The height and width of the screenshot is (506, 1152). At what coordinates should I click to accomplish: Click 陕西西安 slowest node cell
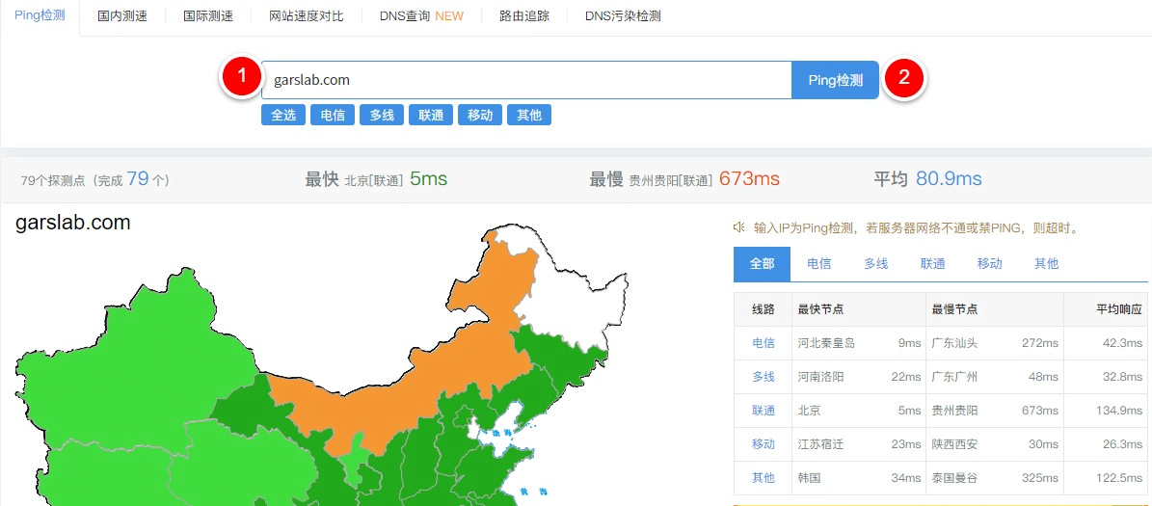click(954, 444)
